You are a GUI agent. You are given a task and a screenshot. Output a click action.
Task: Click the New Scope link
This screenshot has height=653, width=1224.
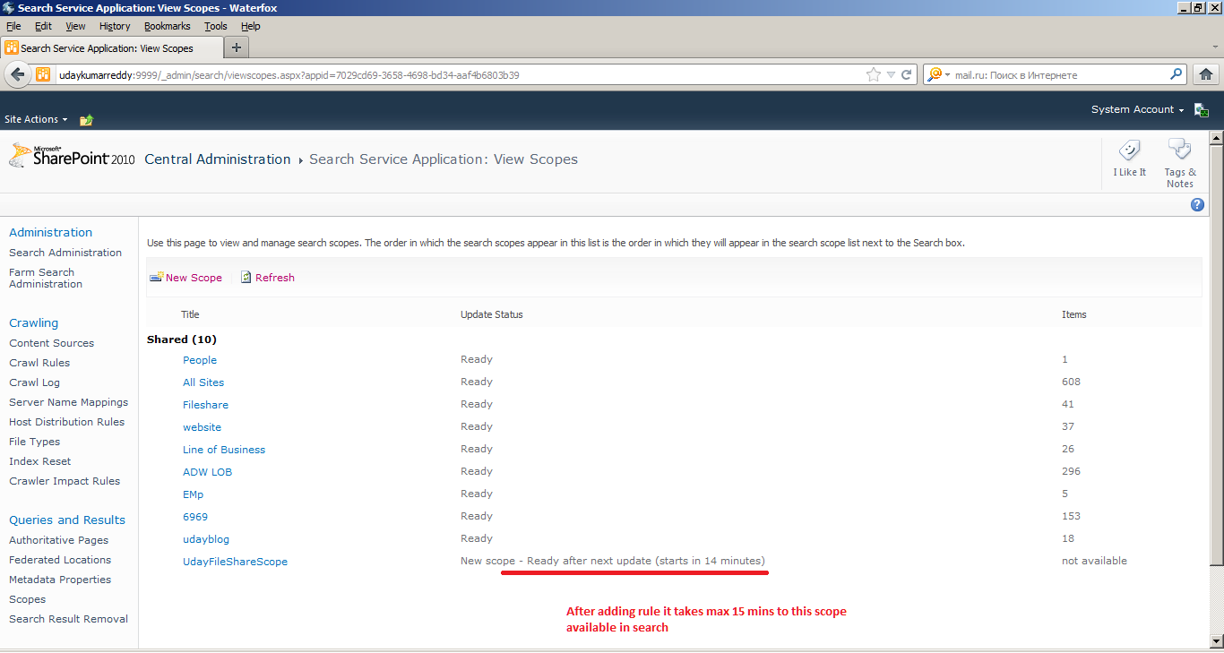pyautogui.click(x=194, y=278)
